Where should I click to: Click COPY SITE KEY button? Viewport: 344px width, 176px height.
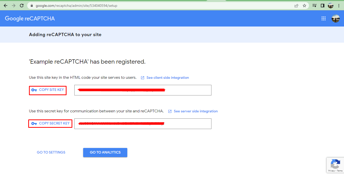coord(48,90)
